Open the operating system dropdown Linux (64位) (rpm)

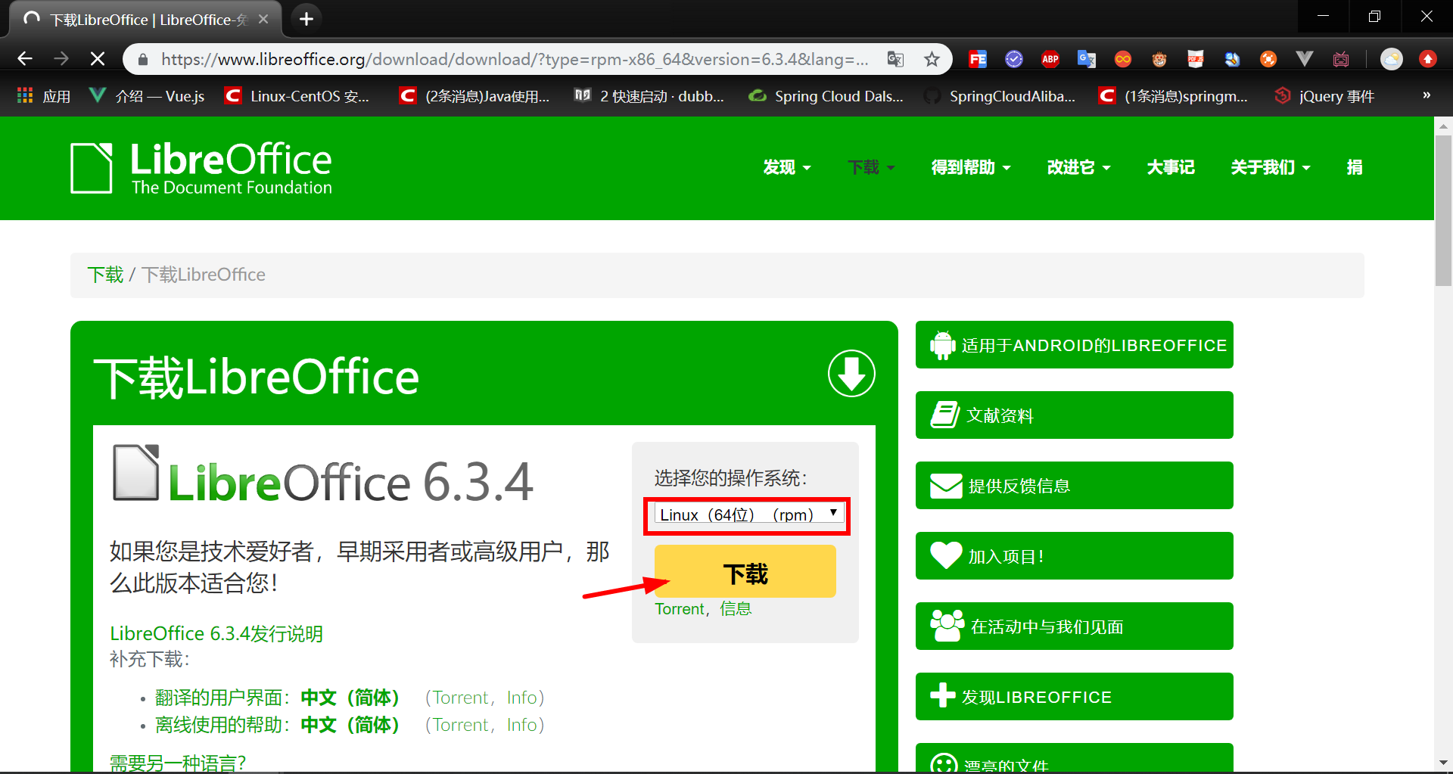(748, 514)
